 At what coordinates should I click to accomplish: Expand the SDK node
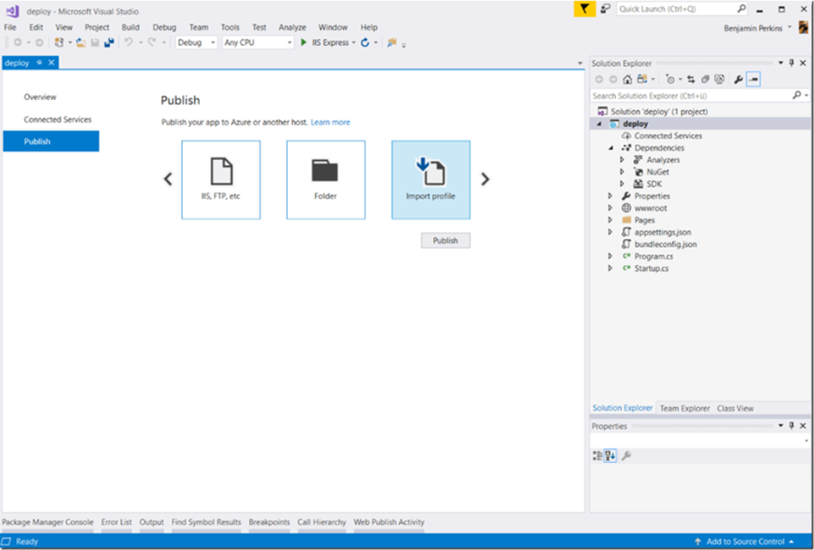622,184
